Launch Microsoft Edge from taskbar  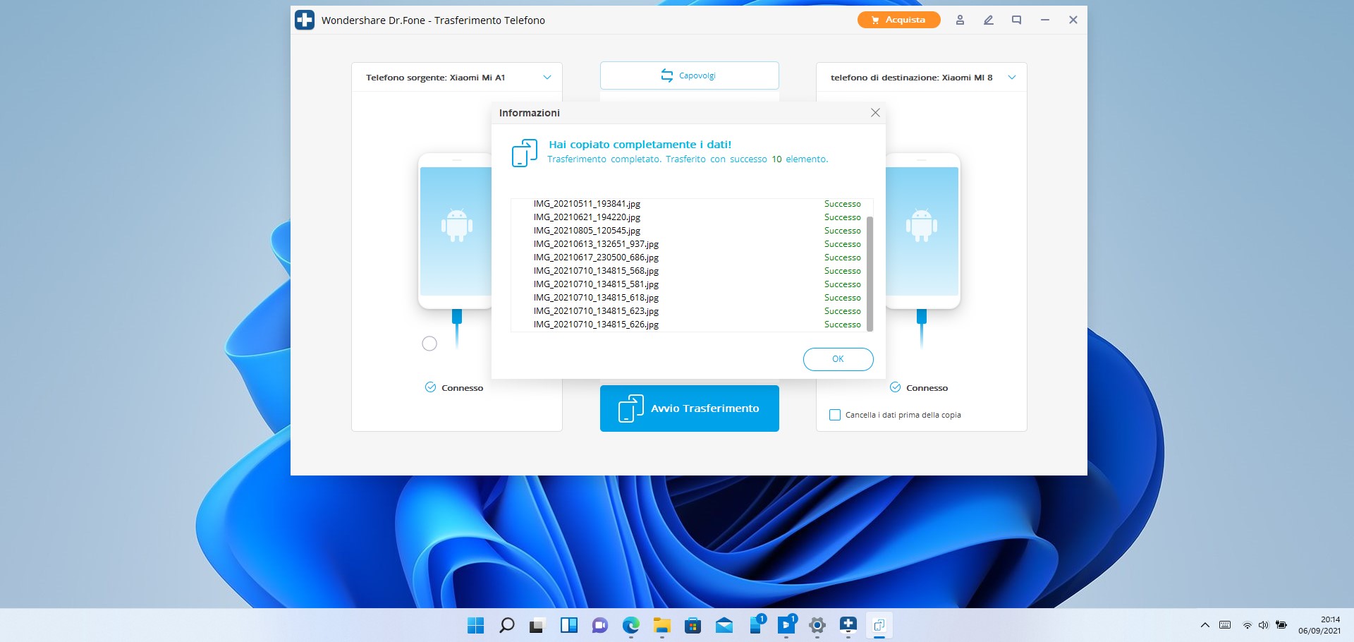(x=631, y=625)
